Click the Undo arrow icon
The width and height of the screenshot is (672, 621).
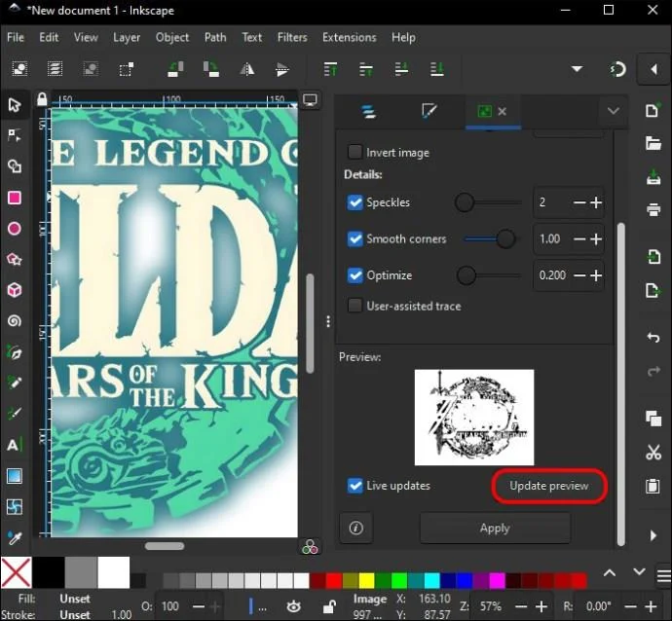(x=653, y=338)
